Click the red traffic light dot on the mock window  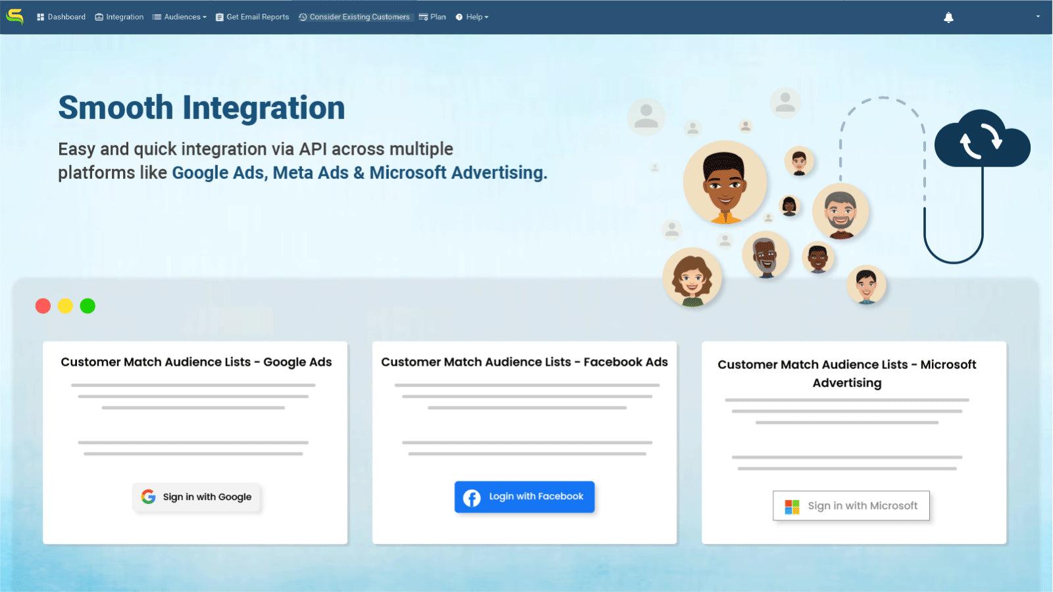coord(43,305)
